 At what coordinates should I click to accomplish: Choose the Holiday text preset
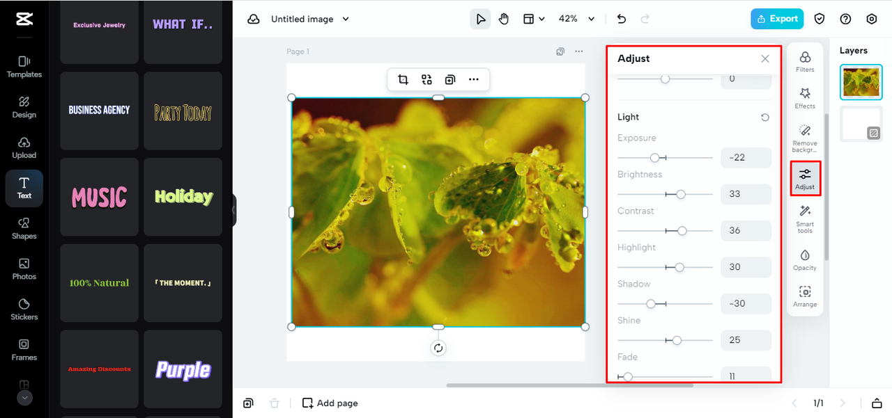183,197
